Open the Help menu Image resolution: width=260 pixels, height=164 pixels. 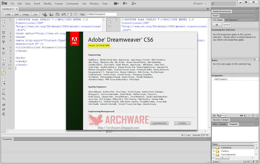coord(105,4)
